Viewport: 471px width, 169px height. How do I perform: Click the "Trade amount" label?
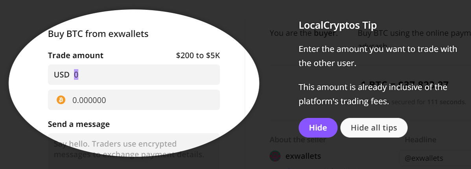(x=76, y=55)
